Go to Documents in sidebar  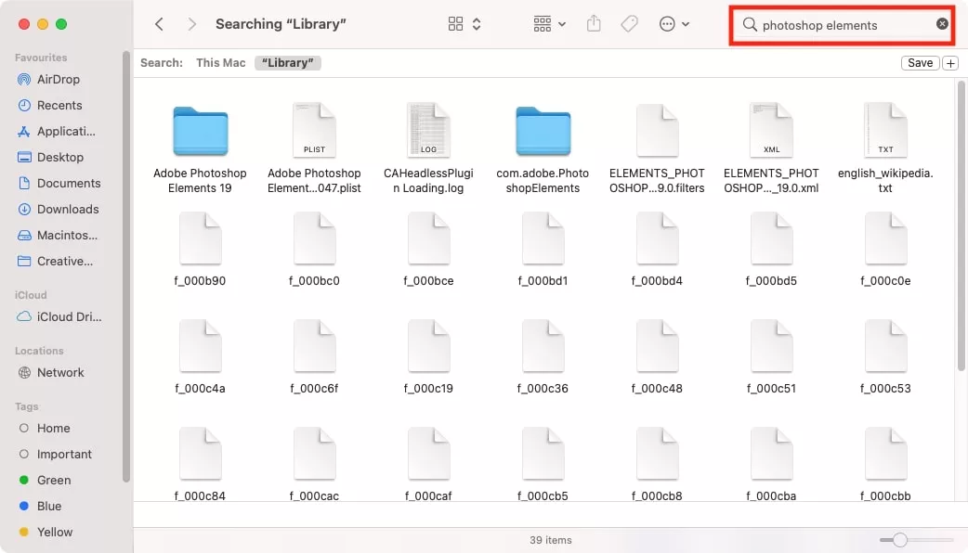(x=68, y=184)
